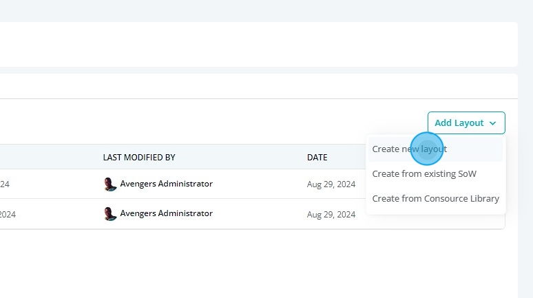Select Aug 29, 2024 date in first row
The height and width of the screenshot is (298, 533).
click(x=331, y=184)
